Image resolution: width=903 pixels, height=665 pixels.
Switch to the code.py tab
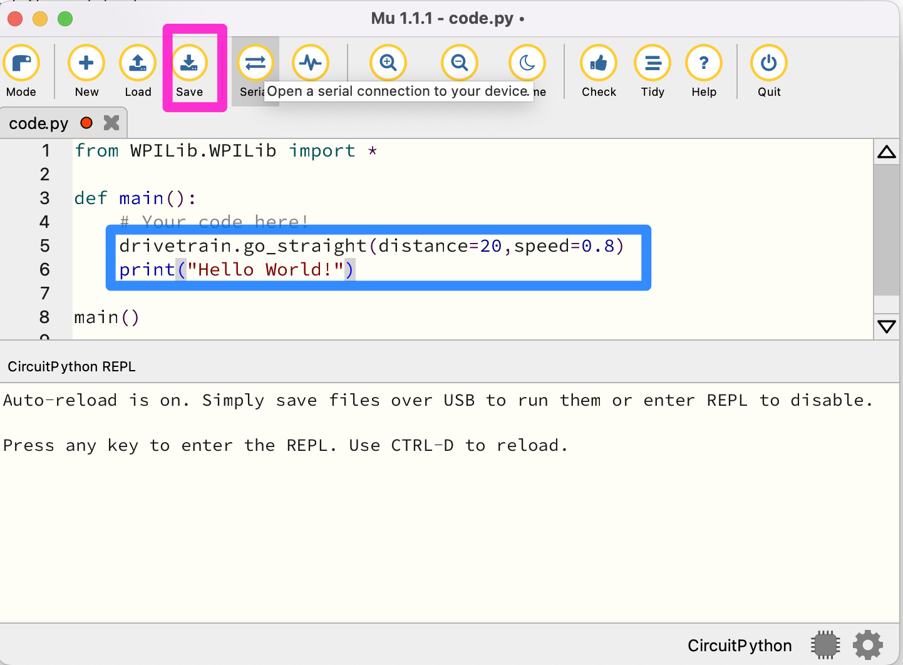coord(38,123)
